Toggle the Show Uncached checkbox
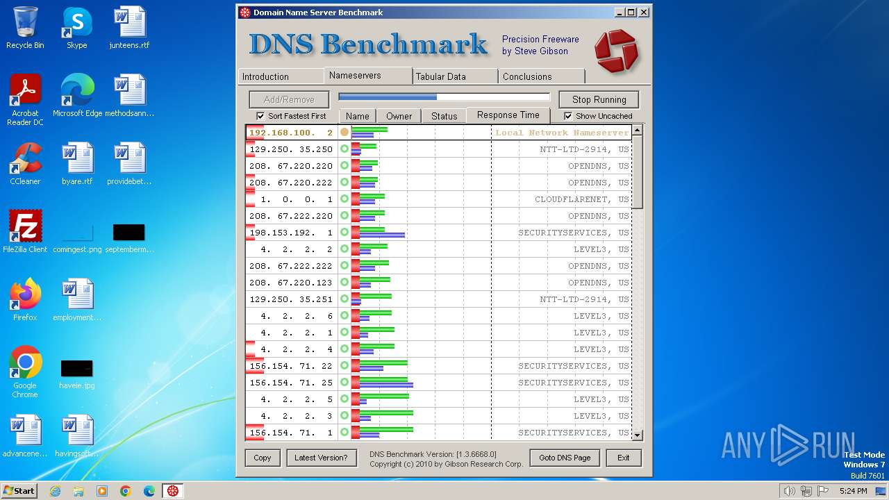The image size is (889, 500). [568, 116]
